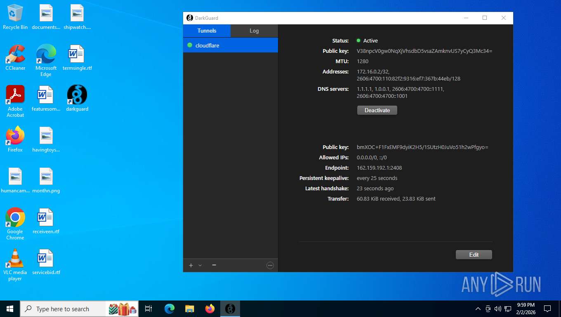This screenshot has width=561, height=317.
Task: Click the remove tunnel minus icon
Action: [214, 265]
